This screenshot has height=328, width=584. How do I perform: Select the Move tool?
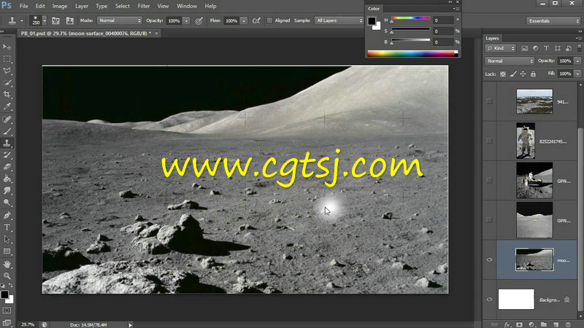[x=7, y=47]
